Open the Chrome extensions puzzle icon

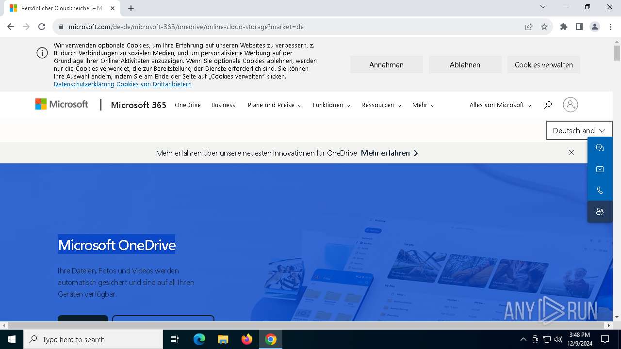coord(564,27)
